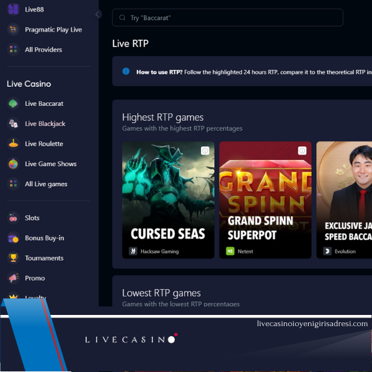Click the Live Casino sidebar heading

pyautogui.click(x=29, y=84)
